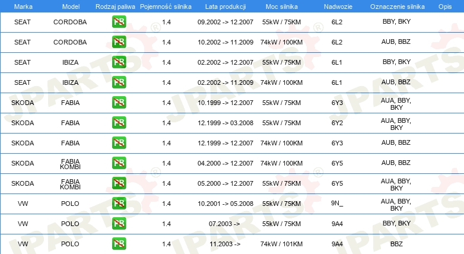This screenshot has height=254, width=464.
Task: Click the fuel icon in SEAT CORDOBA 74kW row
Action: pos(119,42)
